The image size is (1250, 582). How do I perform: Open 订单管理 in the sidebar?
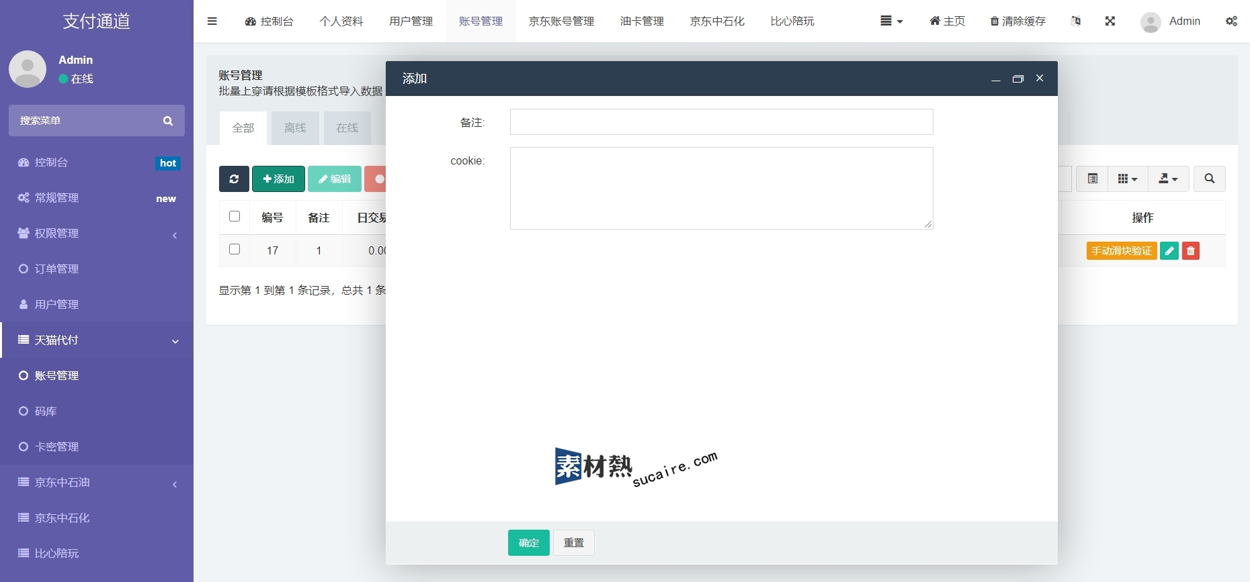[x=97, y=269]
